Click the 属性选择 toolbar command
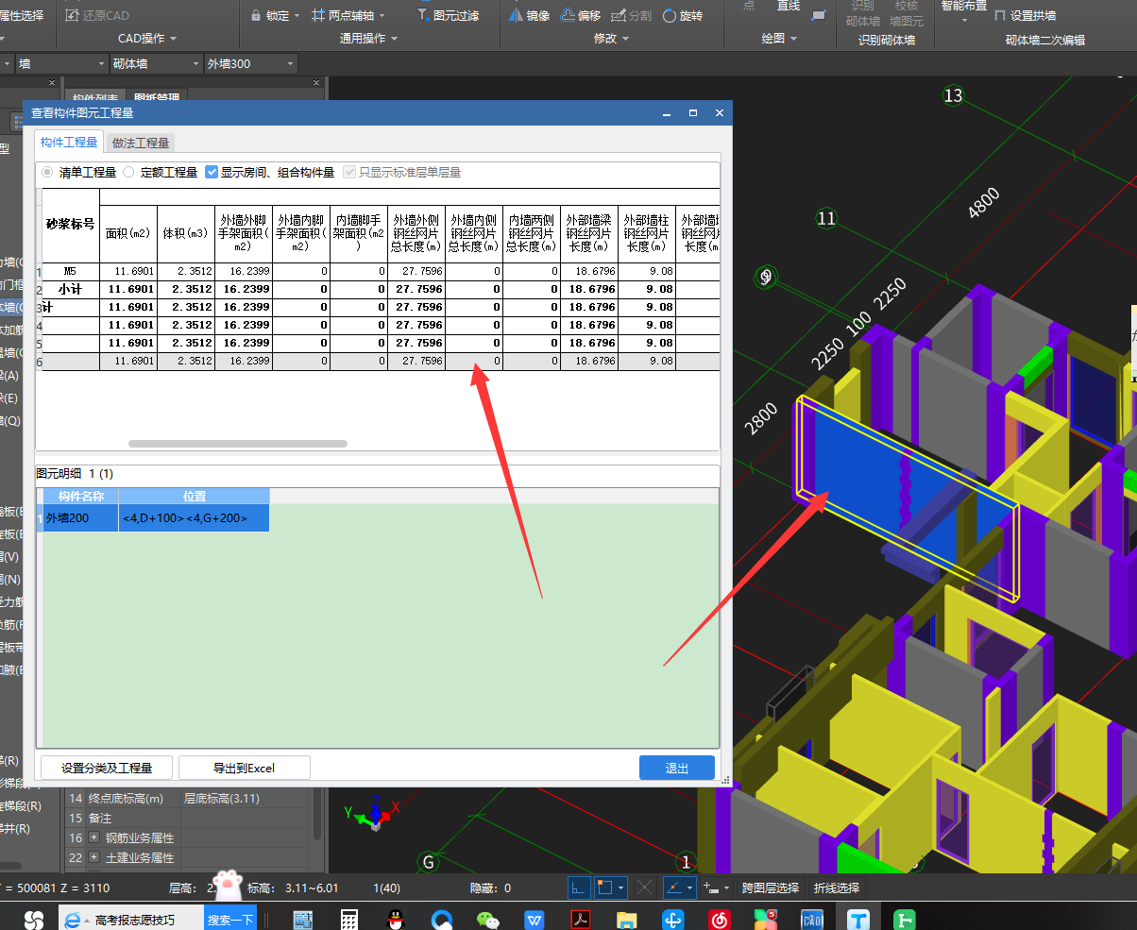1137x930 pixels. coord(22,15)
